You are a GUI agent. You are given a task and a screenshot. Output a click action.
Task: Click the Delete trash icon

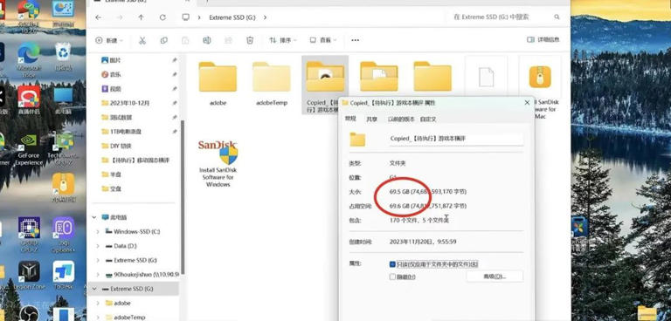coord(250,40)
